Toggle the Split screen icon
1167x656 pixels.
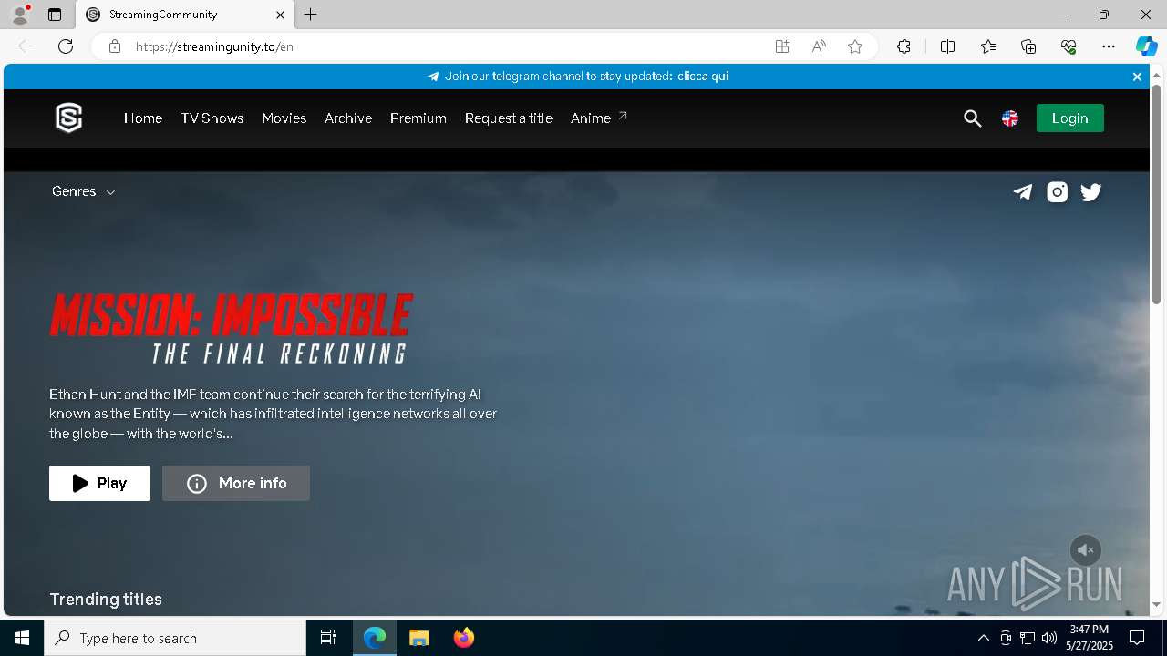pyautogui.click(x=947, y=46)
